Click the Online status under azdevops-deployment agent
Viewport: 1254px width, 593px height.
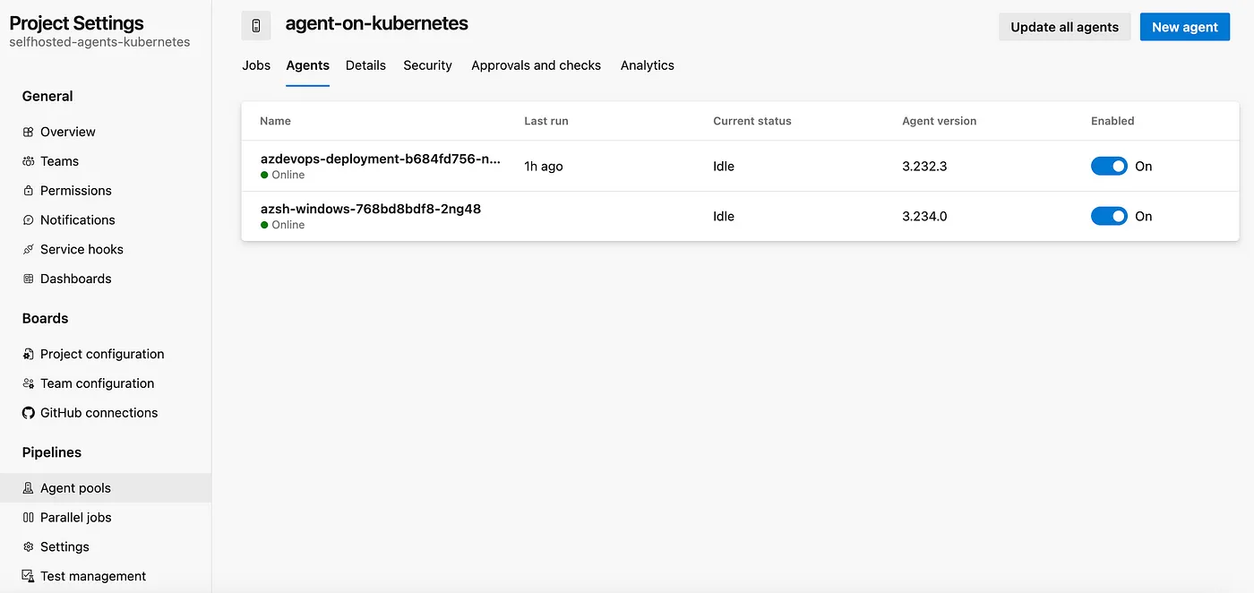pos(283,176)
